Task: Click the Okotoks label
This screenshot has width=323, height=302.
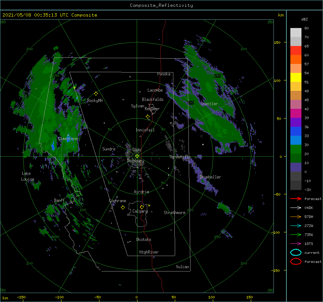Action: point(144,240)
